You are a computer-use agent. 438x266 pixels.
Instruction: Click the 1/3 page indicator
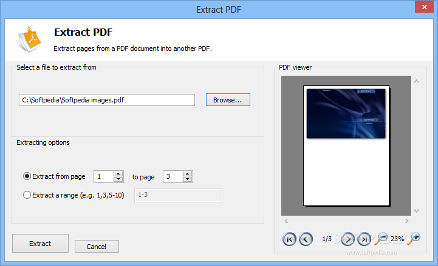[x=327, y=239]
